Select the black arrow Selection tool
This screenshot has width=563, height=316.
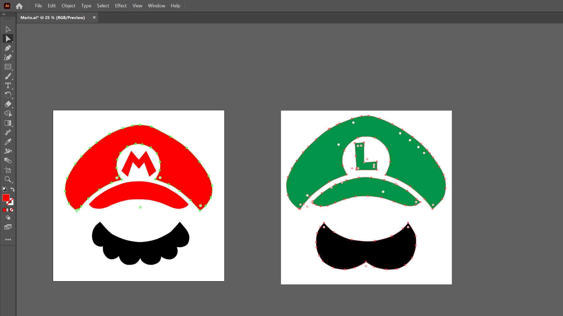coord(8,29)
